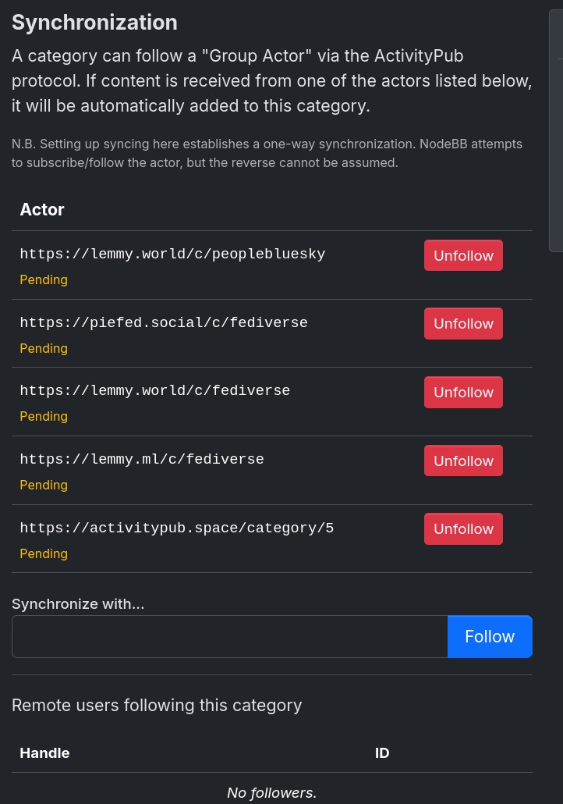The image size is (563, 804).
Task: Select the lemmy.world/c/peoplebluesky actor link
Action: click(172, 254)
